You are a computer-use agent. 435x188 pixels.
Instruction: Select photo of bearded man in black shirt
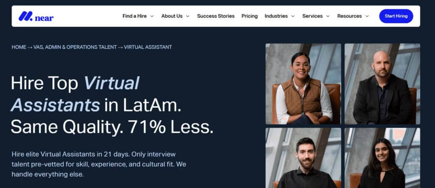[303, 158]
